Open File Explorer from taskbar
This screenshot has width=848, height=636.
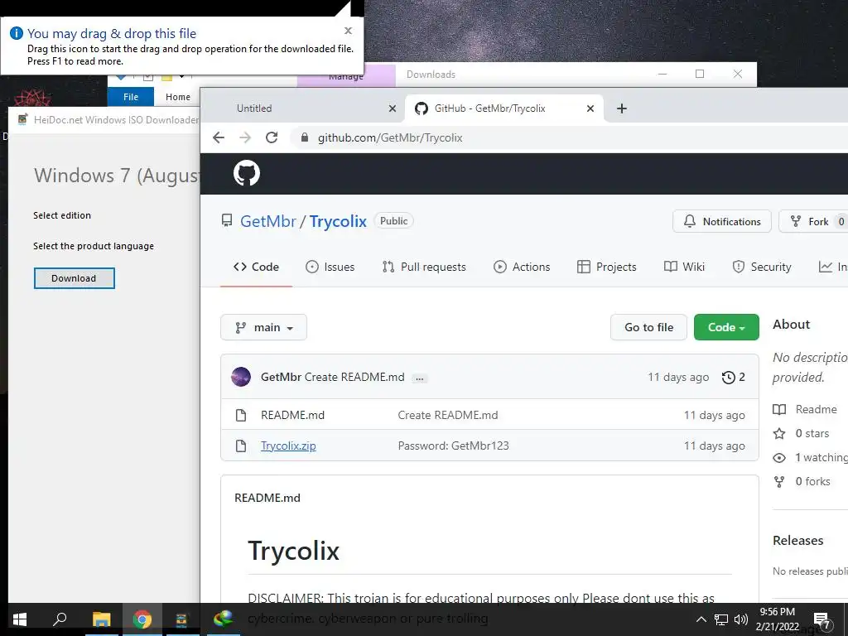click(x=101, y=619)
